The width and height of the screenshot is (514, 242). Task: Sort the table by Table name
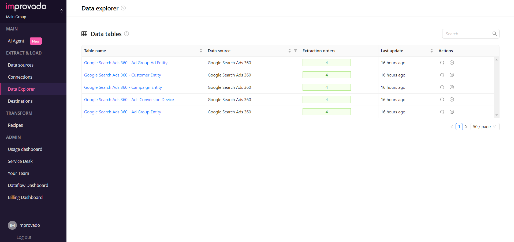pos(201,51)
